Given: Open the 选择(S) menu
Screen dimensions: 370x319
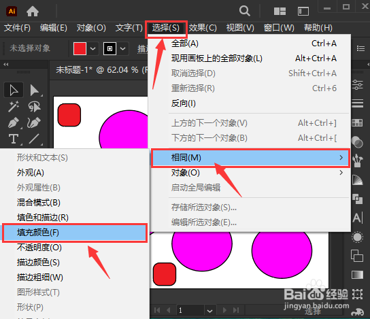Looking at the screenshot, I should click(166, 28).
